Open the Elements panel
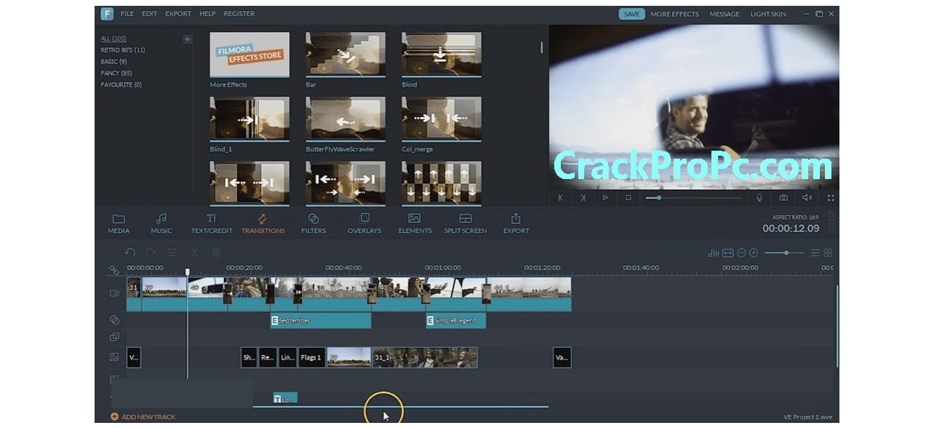The image size is (934, 428). click(415, 223)
